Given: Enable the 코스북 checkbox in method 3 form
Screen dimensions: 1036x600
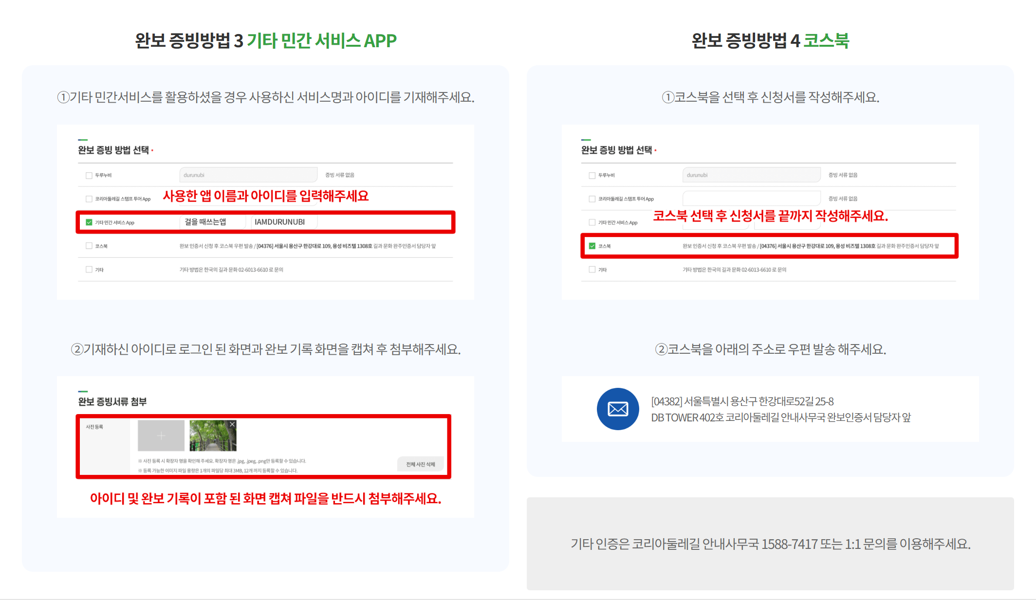Looking at the screenshot, I should click(89, 246).
